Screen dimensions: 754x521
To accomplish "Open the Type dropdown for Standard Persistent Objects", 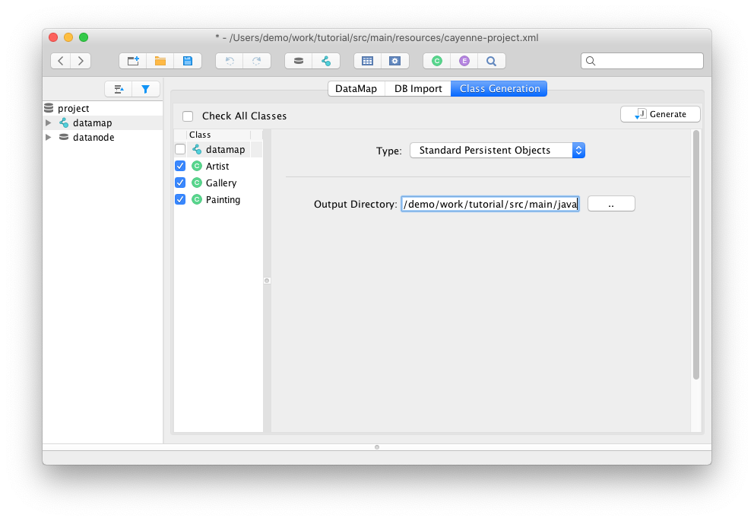I will 497,151.
